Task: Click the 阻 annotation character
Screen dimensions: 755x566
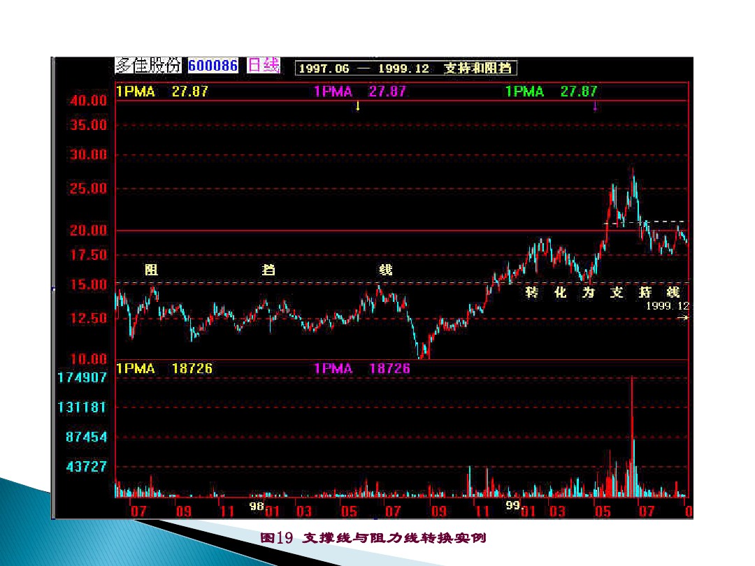Action: 152,270
